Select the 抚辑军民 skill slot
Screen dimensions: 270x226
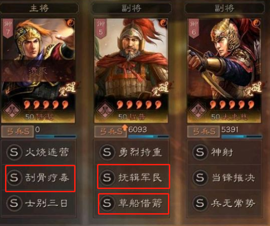[134, 177]
